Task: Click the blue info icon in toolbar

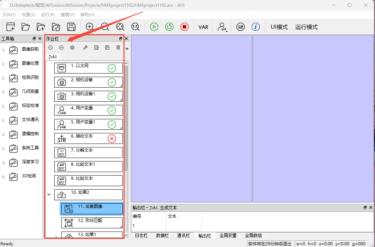Action: point(256,27)
